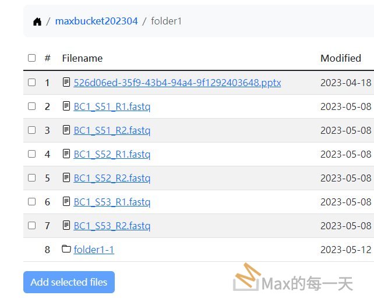The image size is (374, 306).
Task: Open the BC1_S52_R2.fastq file link
Action: (x=112, y=178)
